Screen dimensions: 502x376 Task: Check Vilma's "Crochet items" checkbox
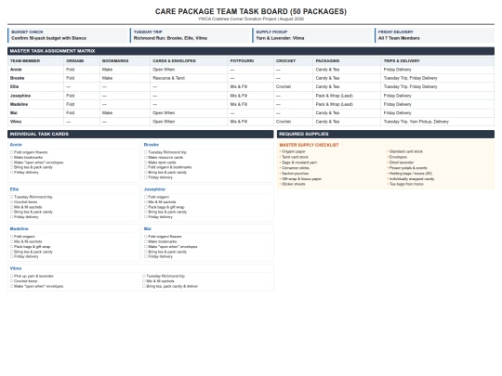coord(11,281)
